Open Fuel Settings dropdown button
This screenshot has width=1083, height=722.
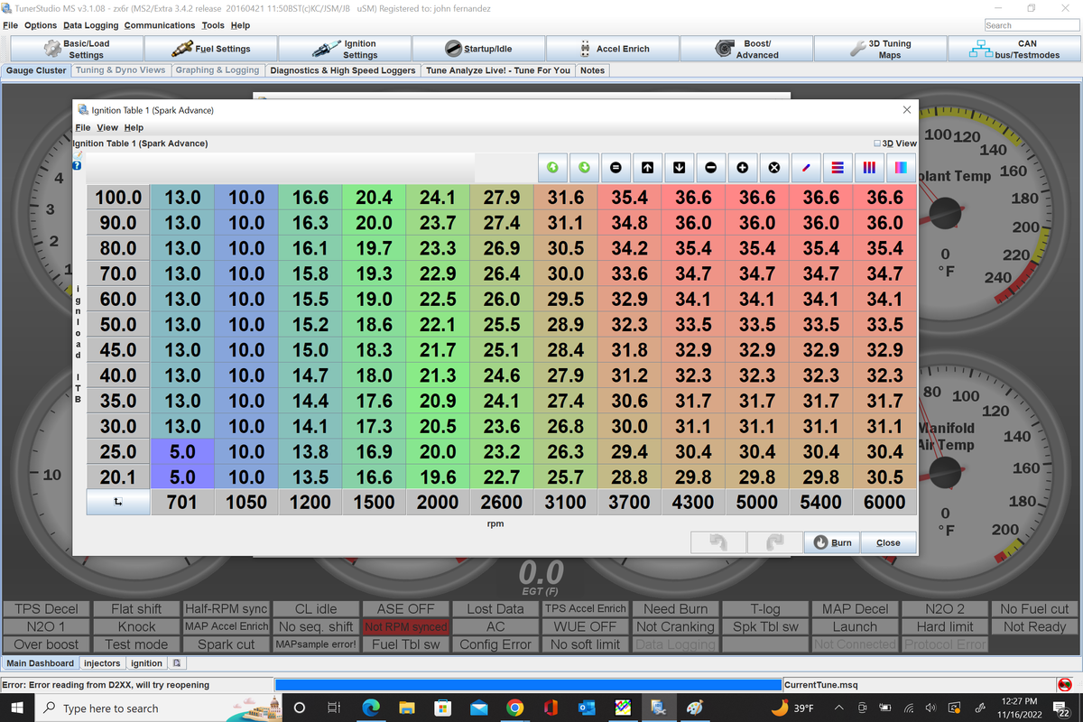tap(211, 49)
